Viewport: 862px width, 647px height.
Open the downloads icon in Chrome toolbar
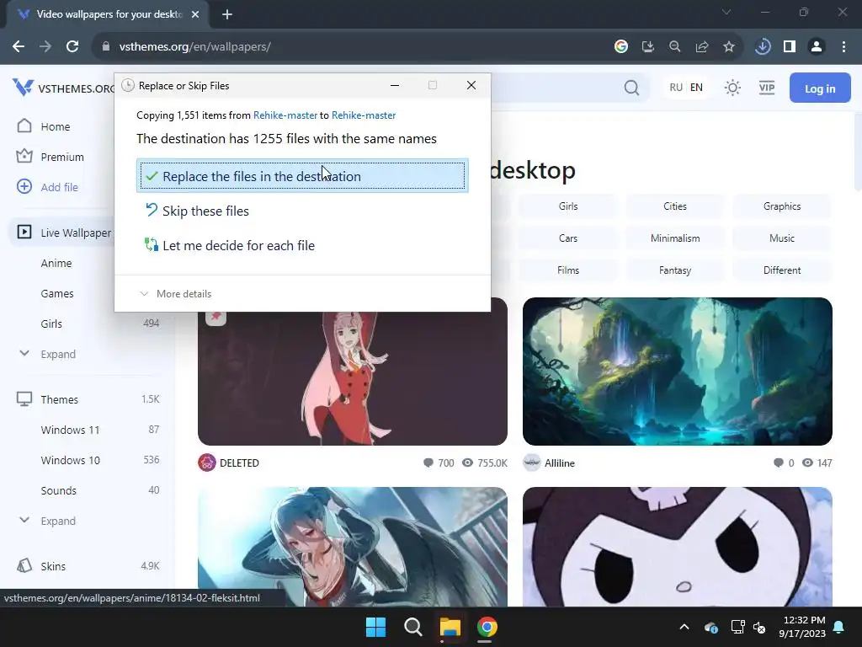click(x=763, y=47)
